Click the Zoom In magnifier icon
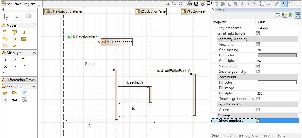This screenshot has height=138, width=302. click(x=168, y=4)
